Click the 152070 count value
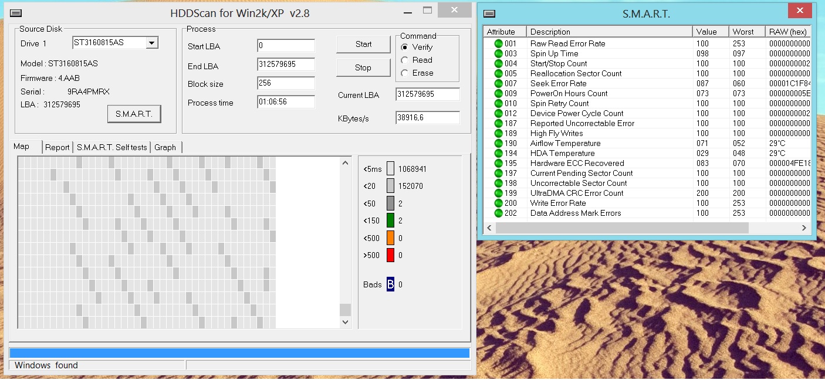 tap(410, 186)
